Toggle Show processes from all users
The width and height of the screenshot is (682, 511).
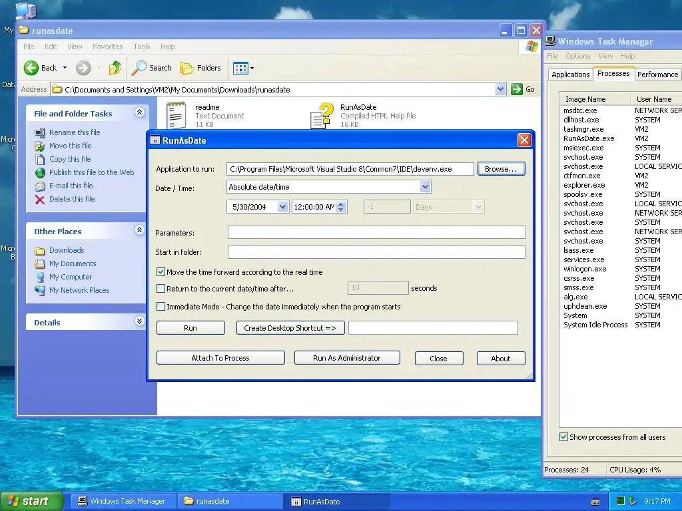tap(563, 436)
